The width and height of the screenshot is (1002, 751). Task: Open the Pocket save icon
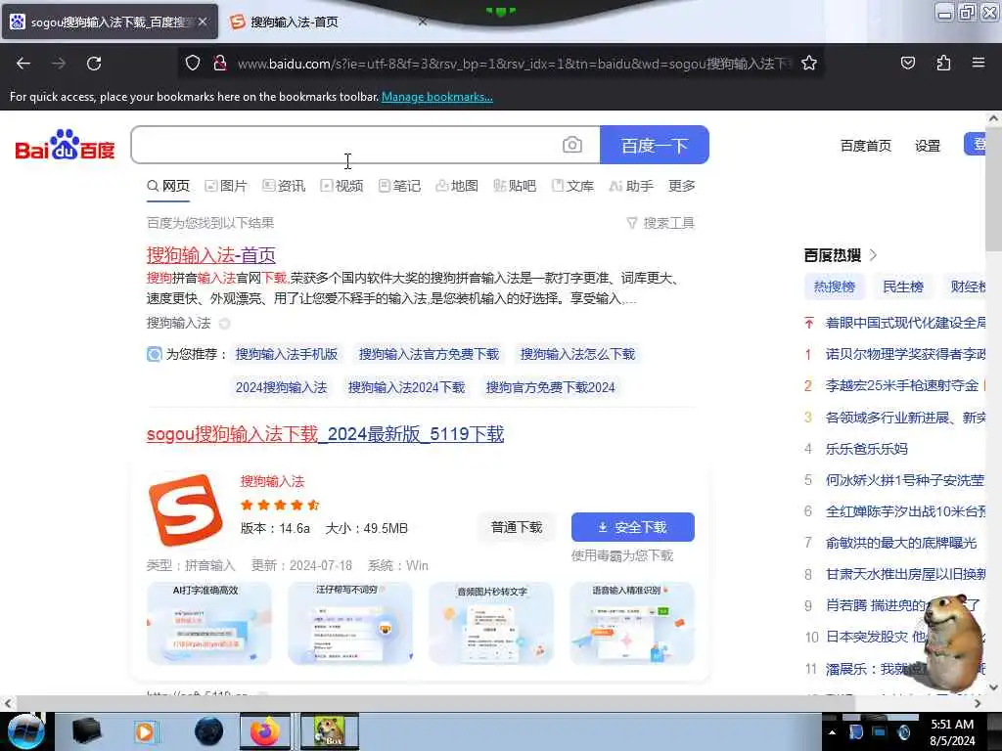coord(907,64)
